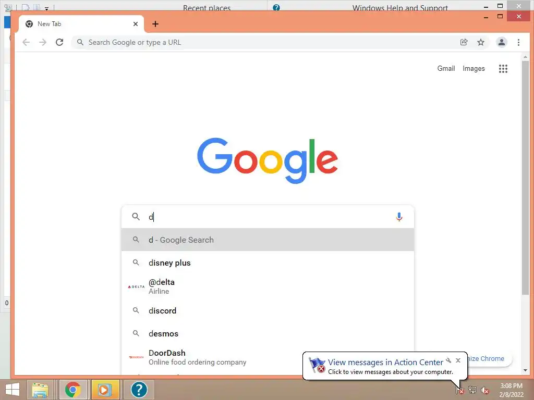Bookmark this tab with the star icon
Image resolution: width=534 pixels, height=400 pixels.
(x=480, y=42)
